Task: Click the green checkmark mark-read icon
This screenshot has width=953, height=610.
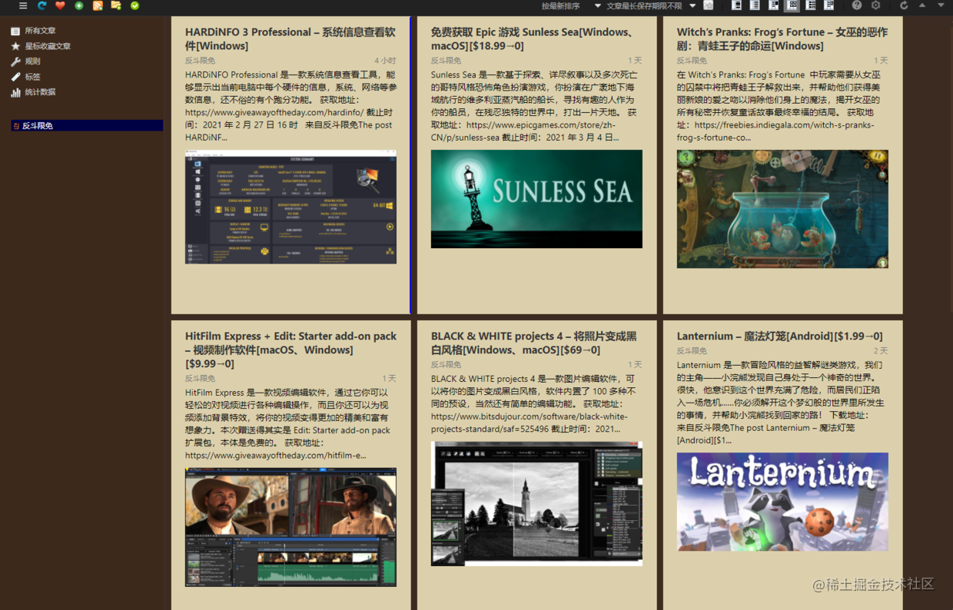Action: pyautogui.click(x=134, y=5)
